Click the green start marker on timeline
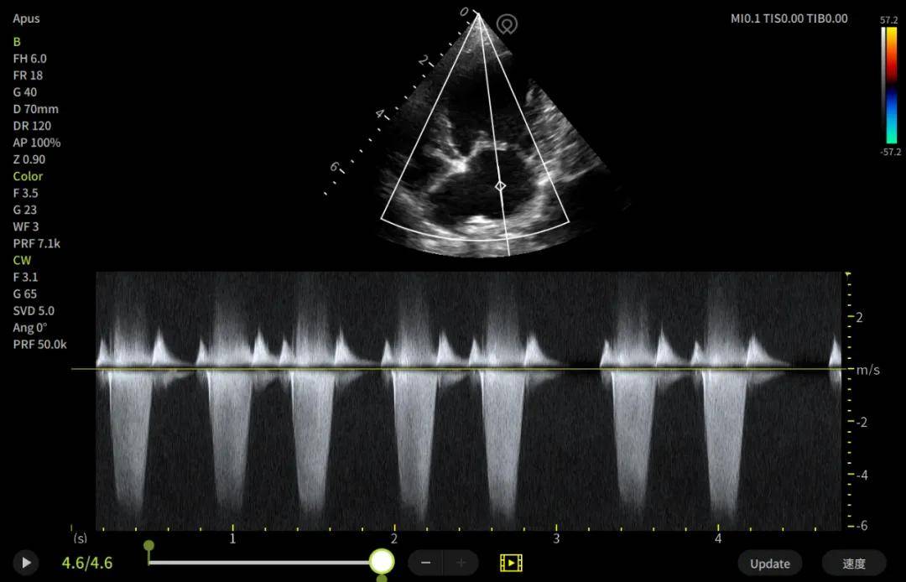The image size is (906, 582). coord(148,546)
